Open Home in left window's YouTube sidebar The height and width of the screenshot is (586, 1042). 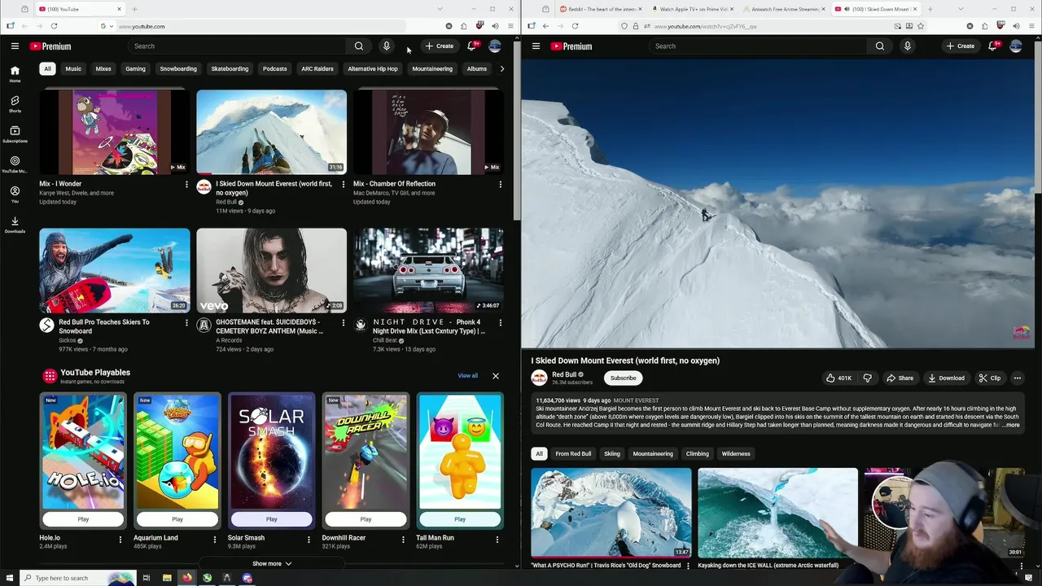pyautogui.click(x=15, y=74)
